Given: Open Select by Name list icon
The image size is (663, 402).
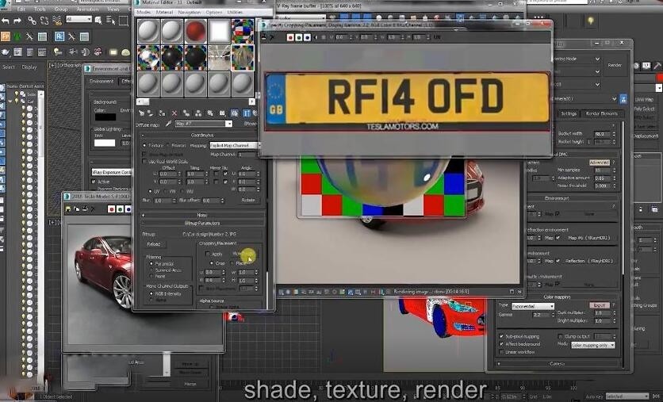Looking at the screenshot, I should tap(111, 20).
